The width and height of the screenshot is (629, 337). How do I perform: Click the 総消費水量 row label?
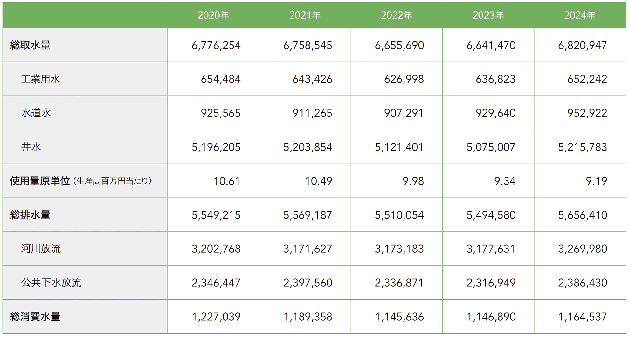pyautogui.click(x=35, y=317)
